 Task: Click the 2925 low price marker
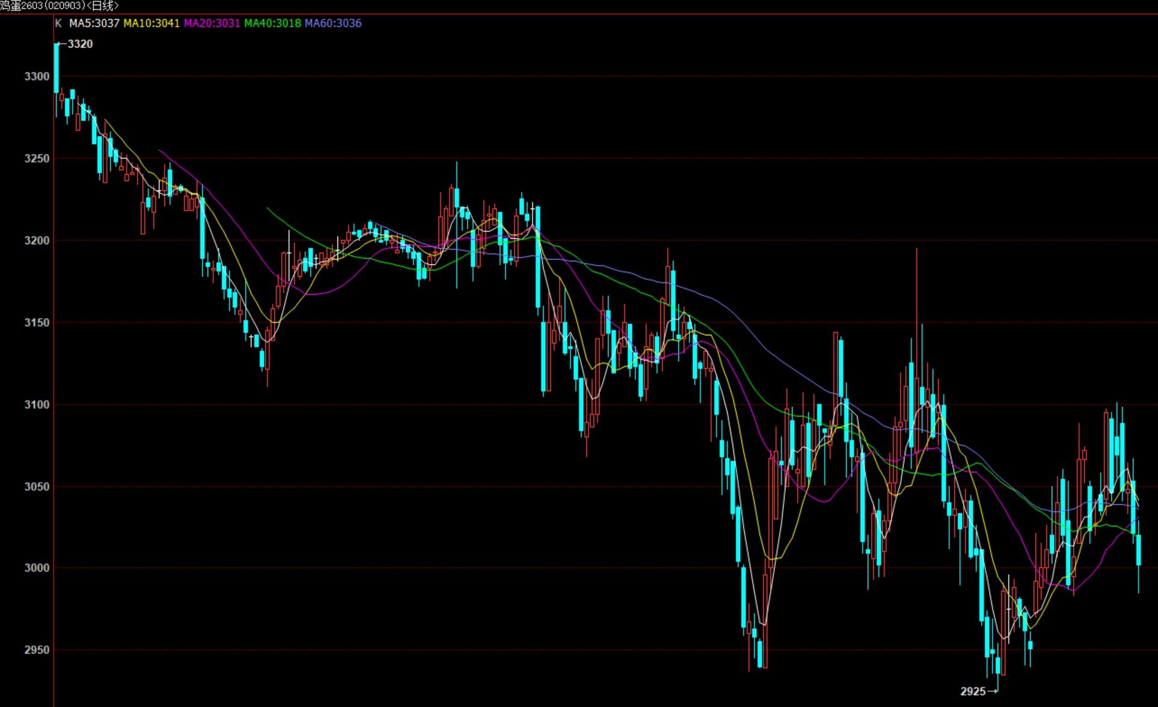[x=973, y=691]
